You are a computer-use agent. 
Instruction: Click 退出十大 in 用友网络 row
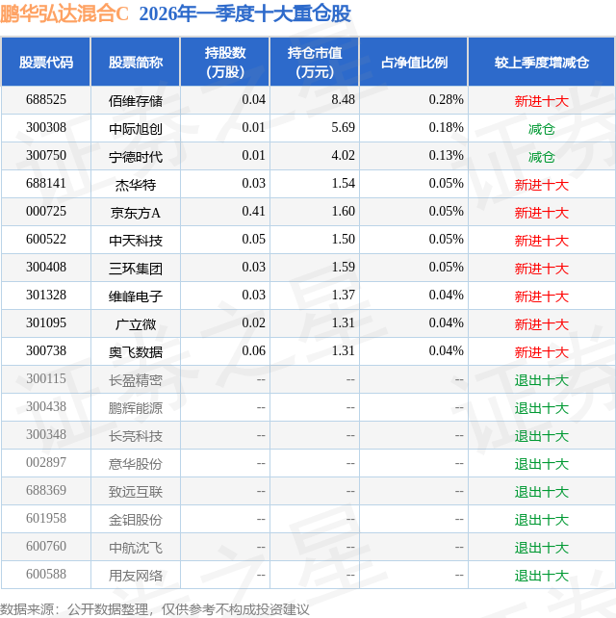(x=542, y=577)
